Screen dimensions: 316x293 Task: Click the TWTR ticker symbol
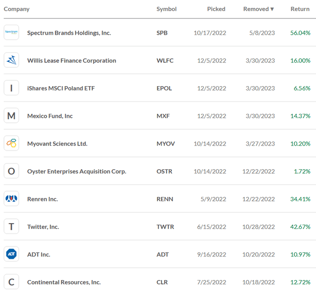click(165, 227)
